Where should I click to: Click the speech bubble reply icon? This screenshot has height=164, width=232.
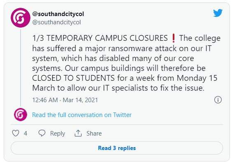[x=42, y=133]
